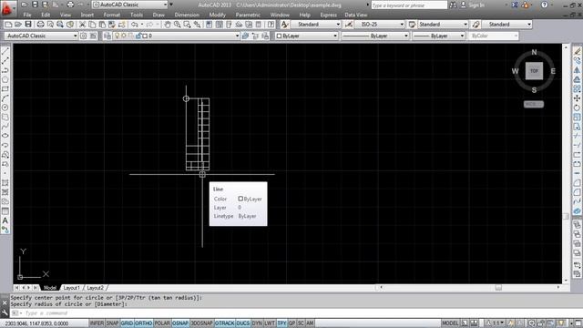Image resolution: width=583 pixels, height=328 pixels.
Task: Open the Standard table style dropdown
Action: pos(443,25)
